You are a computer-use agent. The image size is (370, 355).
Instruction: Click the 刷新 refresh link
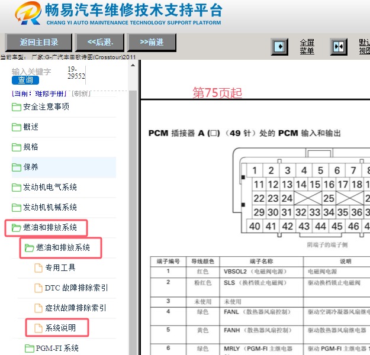click(x=81, y=93)
